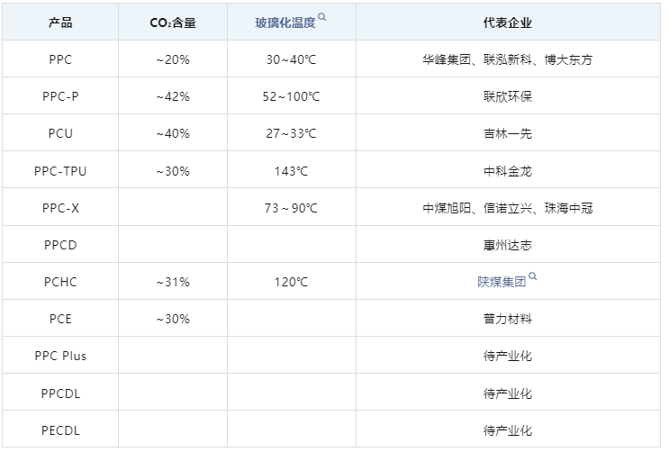
Task: Click the PPC product cell
Action: (60, 59)
